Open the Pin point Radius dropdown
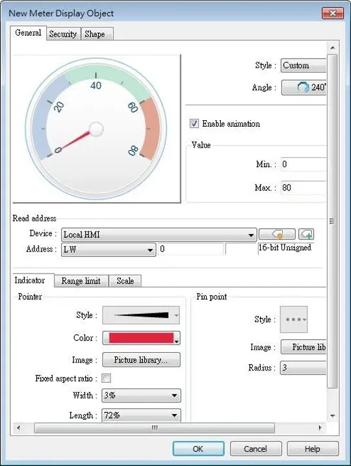 click(x=303, y=368)
